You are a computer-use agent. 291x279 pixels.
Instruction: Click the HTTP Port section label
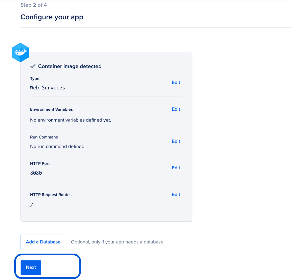click(x=40, y=164)
